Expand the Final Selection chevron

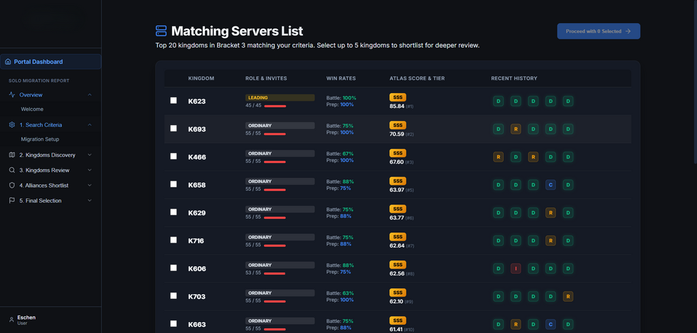(90, 200)
